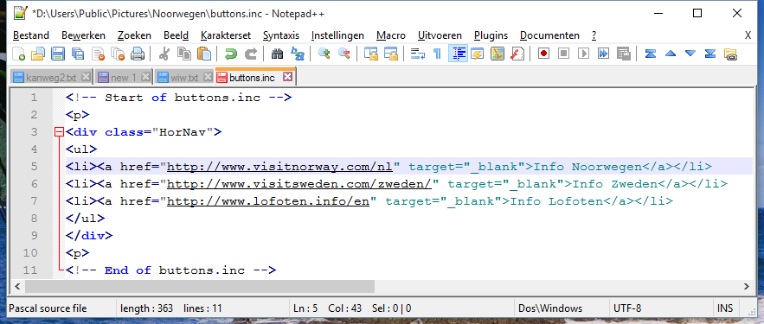This screenshot has width=764, height=324.
Task: Open the Bestand menu
Action: click(30, 35)
